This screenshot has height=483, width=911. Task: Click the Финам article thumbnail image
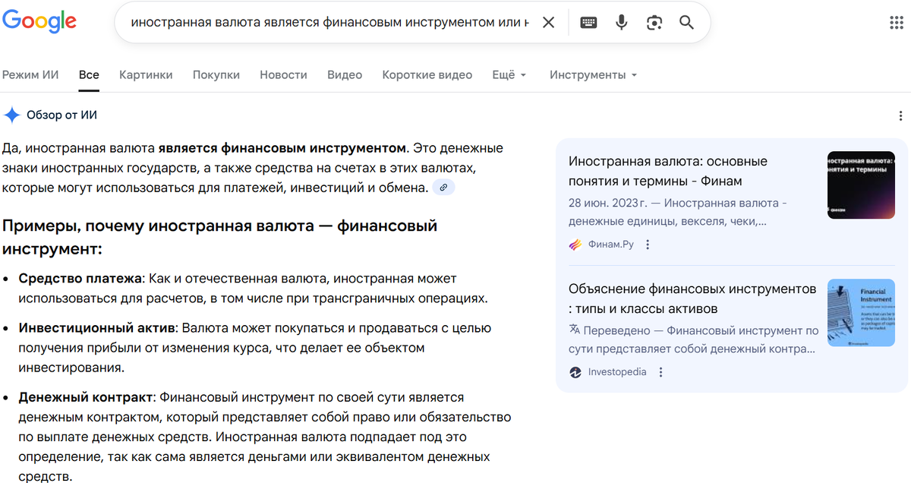[x=861, y=185]
